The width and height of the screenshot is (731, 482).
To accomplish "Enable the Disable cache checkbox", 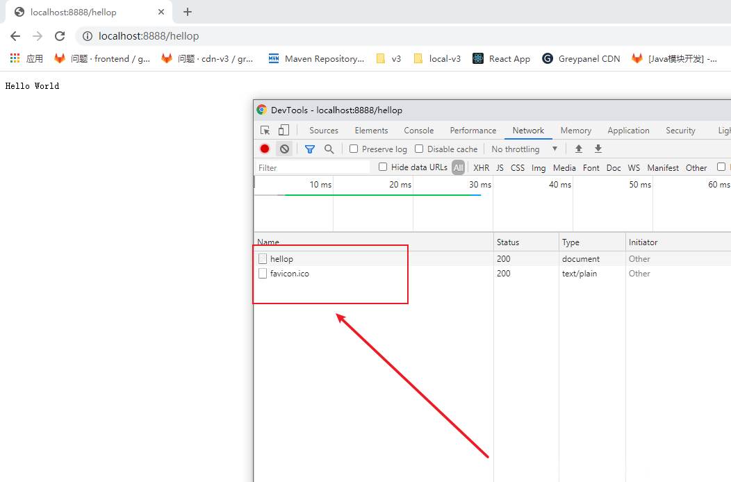I will tap(419, 149).
